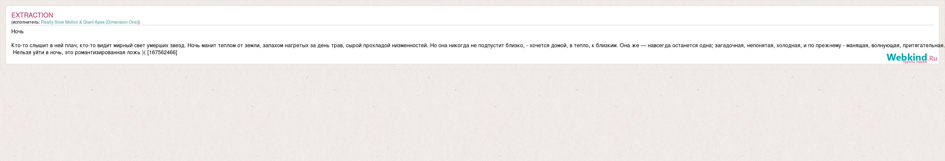Click the EXTRACTION song title
The image size is (945, 161).
point(32,15)
